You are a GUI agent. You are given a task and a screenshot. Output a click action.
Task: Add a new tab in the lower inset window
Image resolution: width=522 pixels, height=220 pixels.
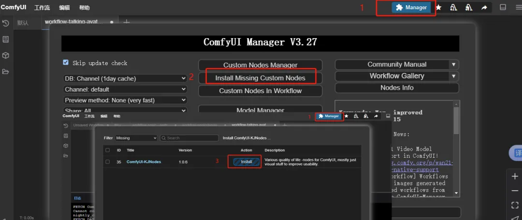(x=285, y=125)
